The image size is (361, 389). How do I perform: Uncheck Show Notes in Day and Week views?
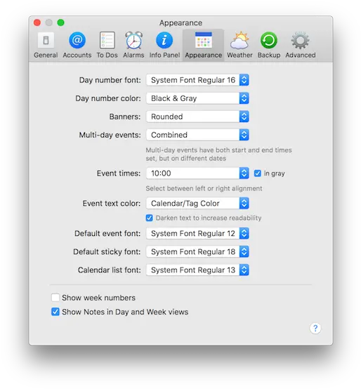tap(55, 312)
